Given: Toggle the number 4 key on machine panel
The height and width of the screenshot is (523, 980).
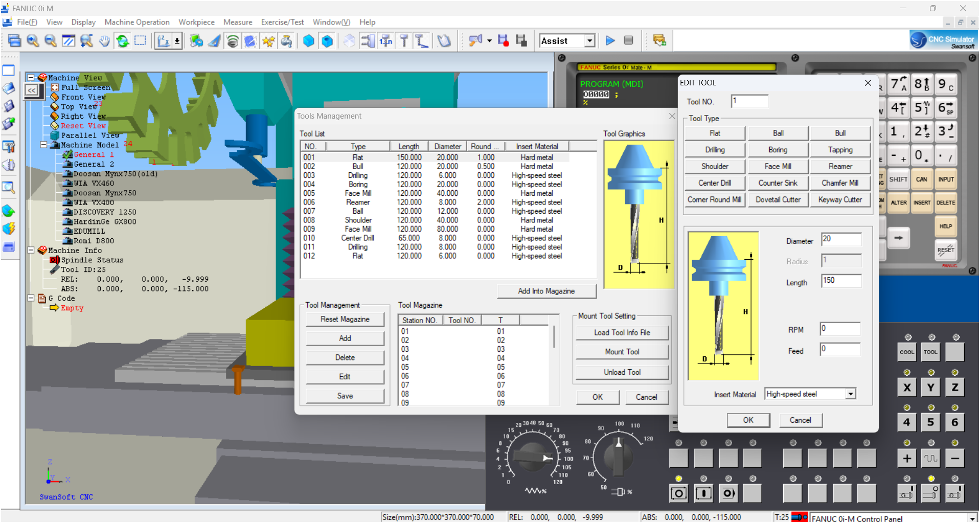Looking at the screenshot, I should pyautogui.click(x=907, y=422).
